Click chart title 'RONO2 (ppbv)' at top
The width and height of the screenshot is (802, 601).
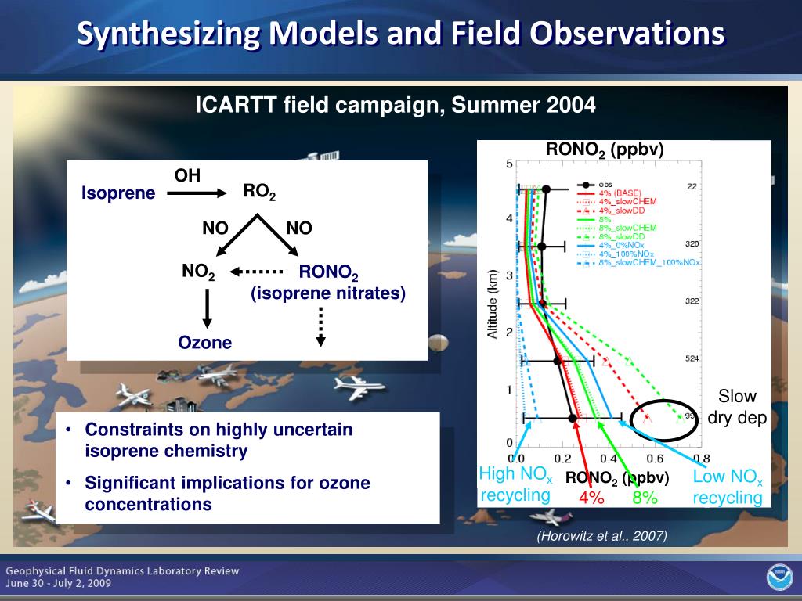click(605, 149)
